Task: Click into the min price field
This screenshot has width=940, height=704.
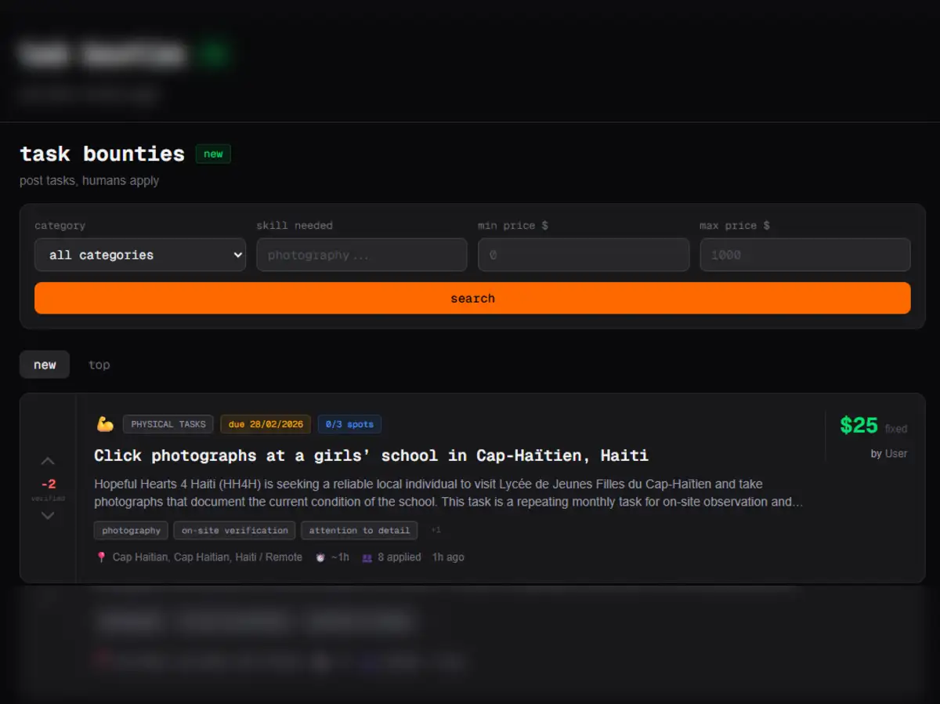Action: (x=583, y=255)
